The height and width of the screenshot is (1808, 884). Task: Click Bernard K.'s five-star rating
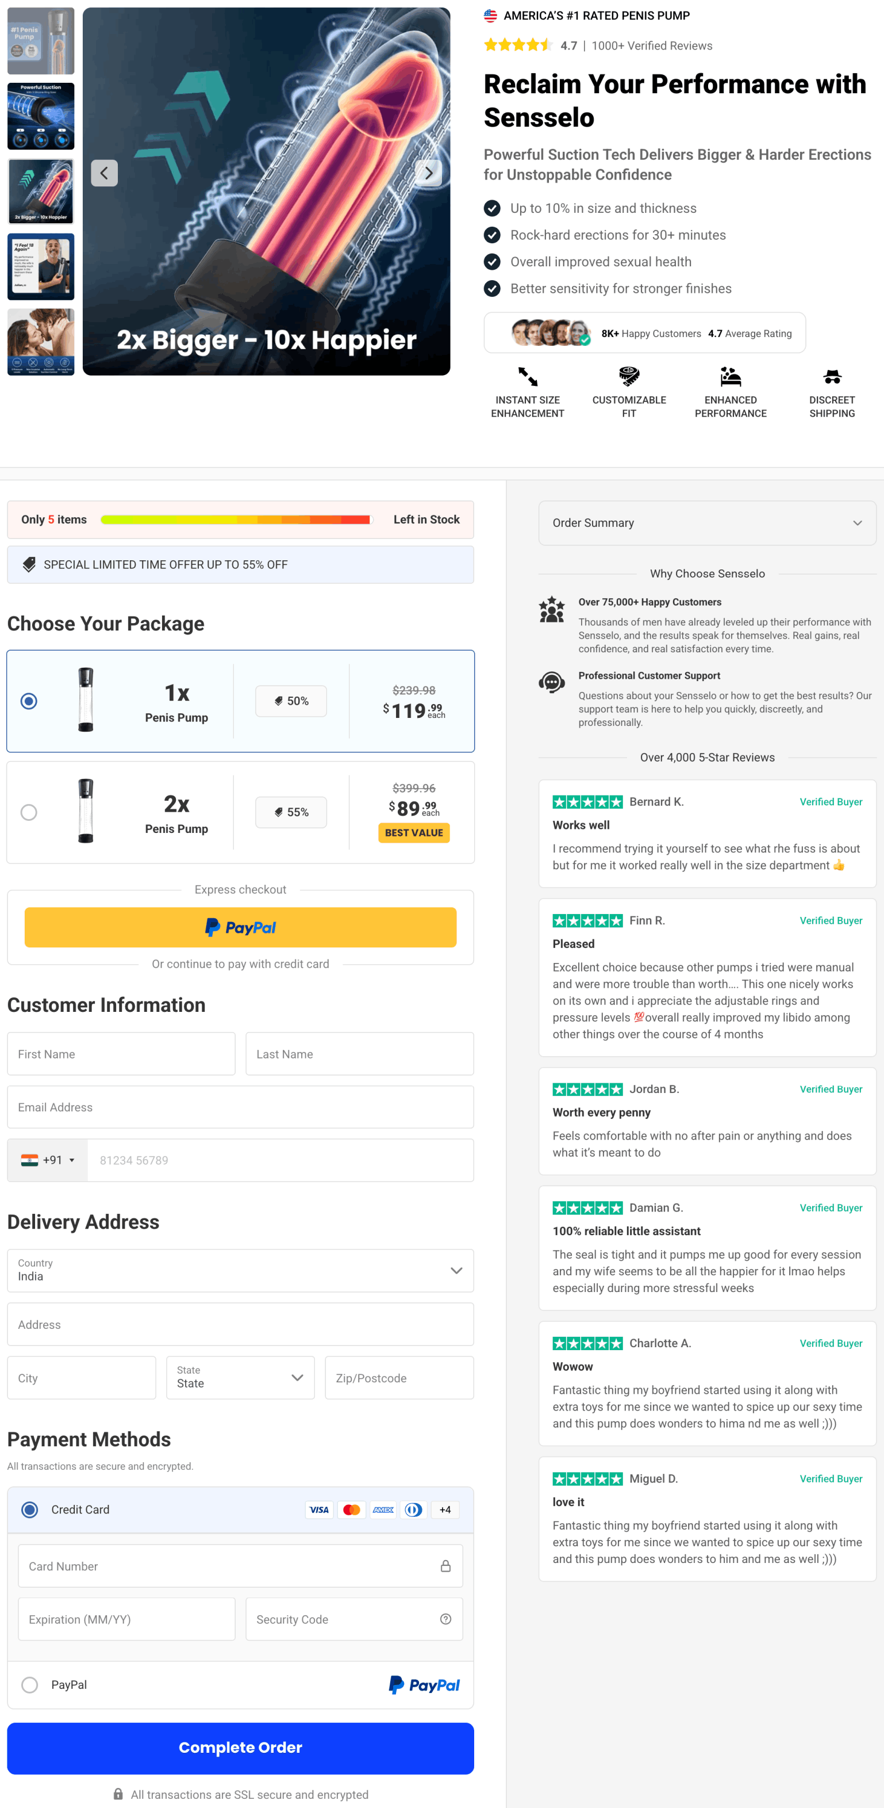(x=587, y=801)
